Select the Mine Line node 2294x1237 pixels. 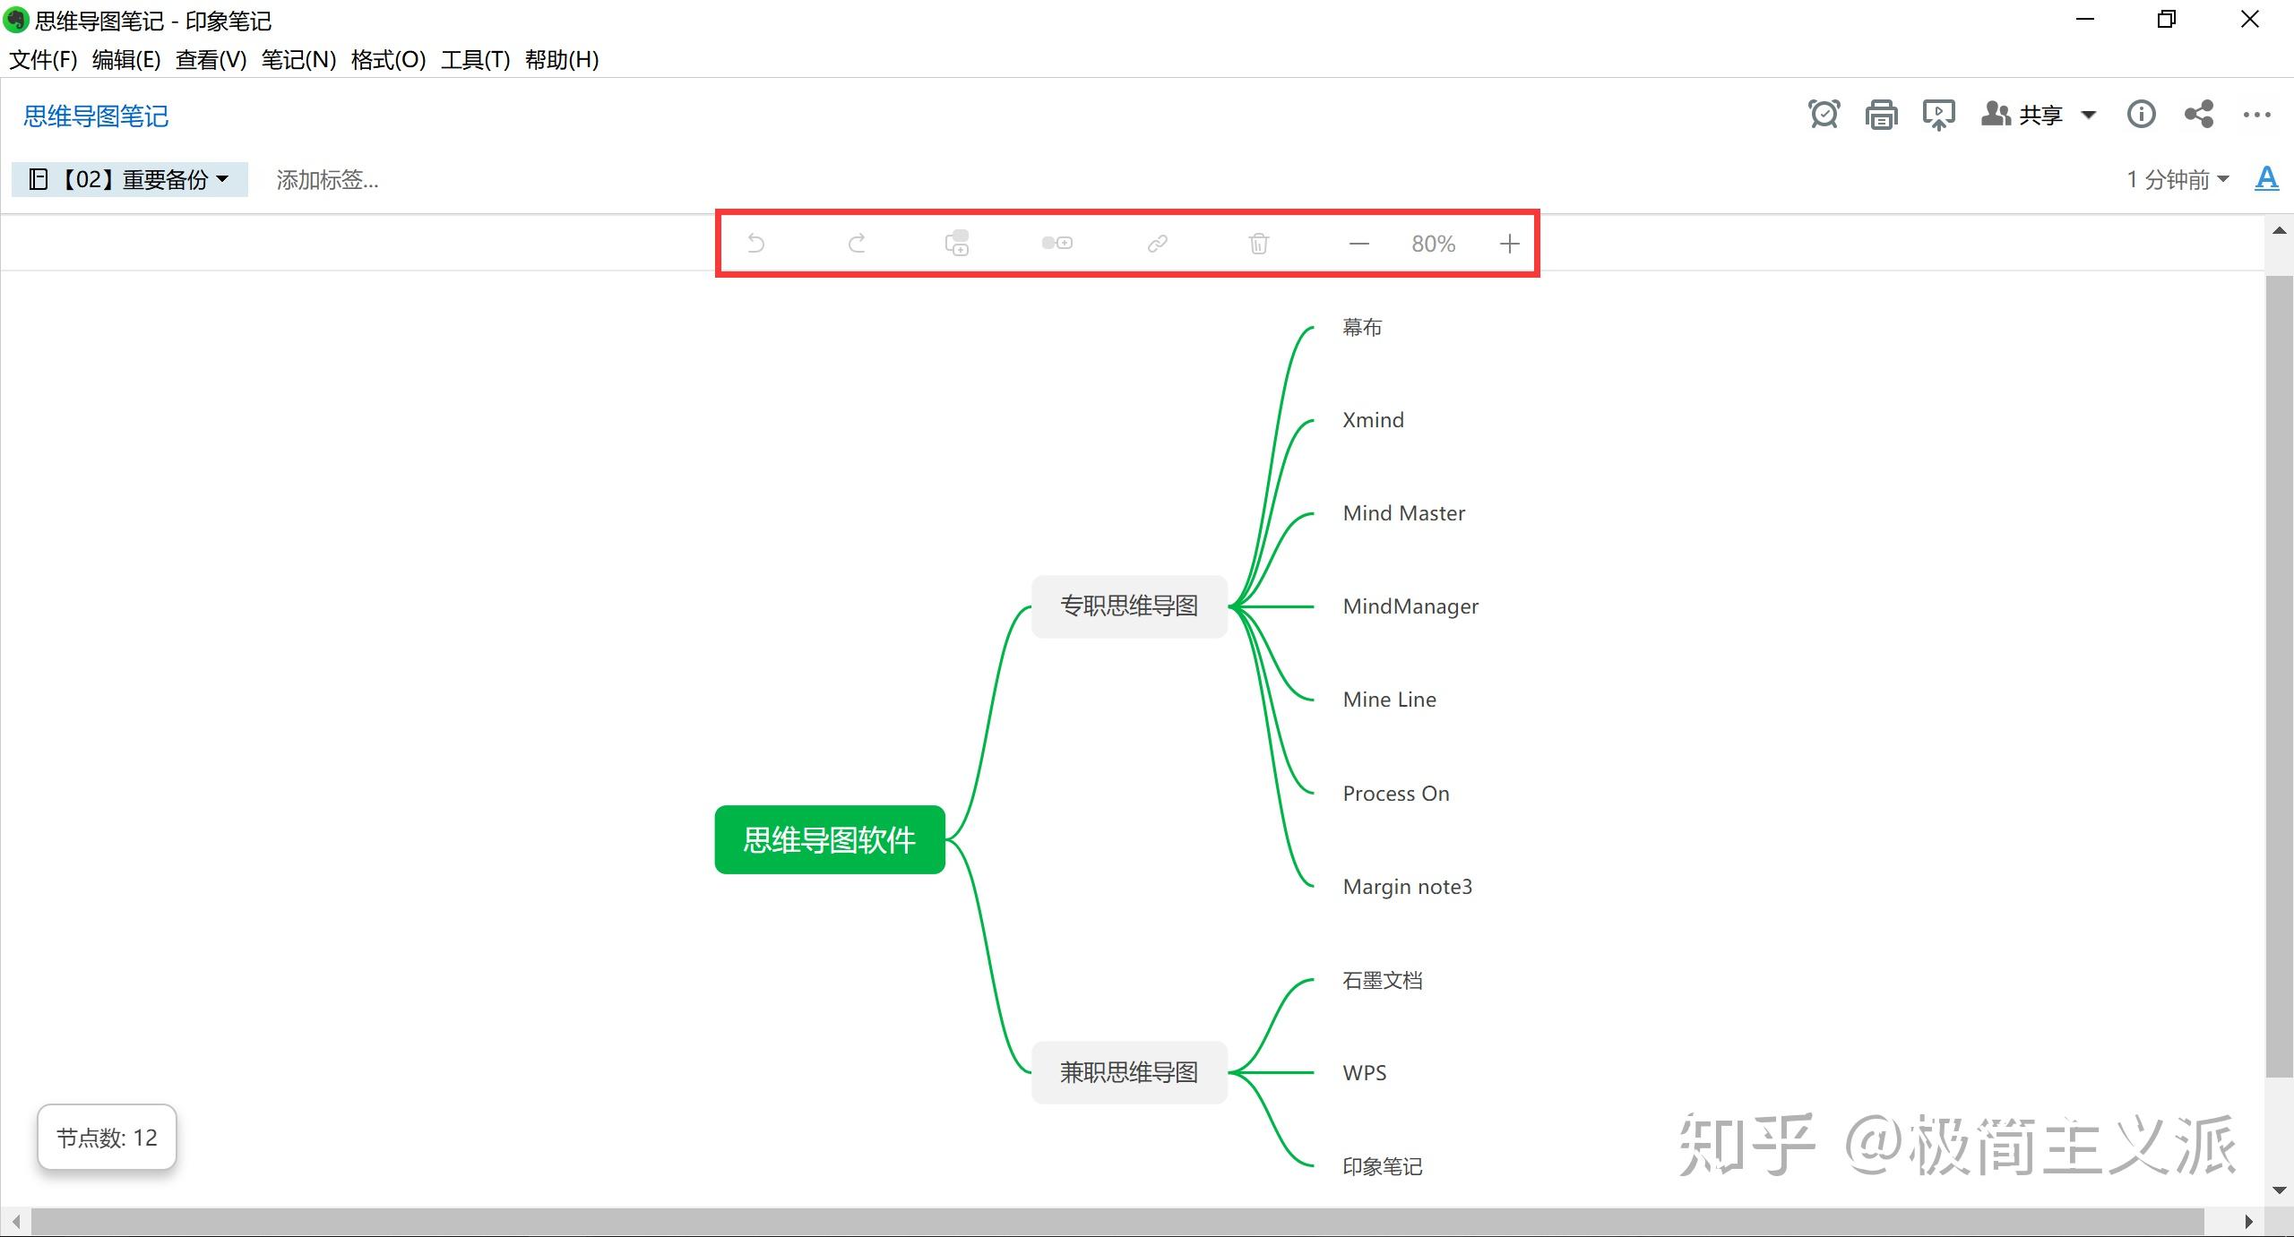(1389, 700)
